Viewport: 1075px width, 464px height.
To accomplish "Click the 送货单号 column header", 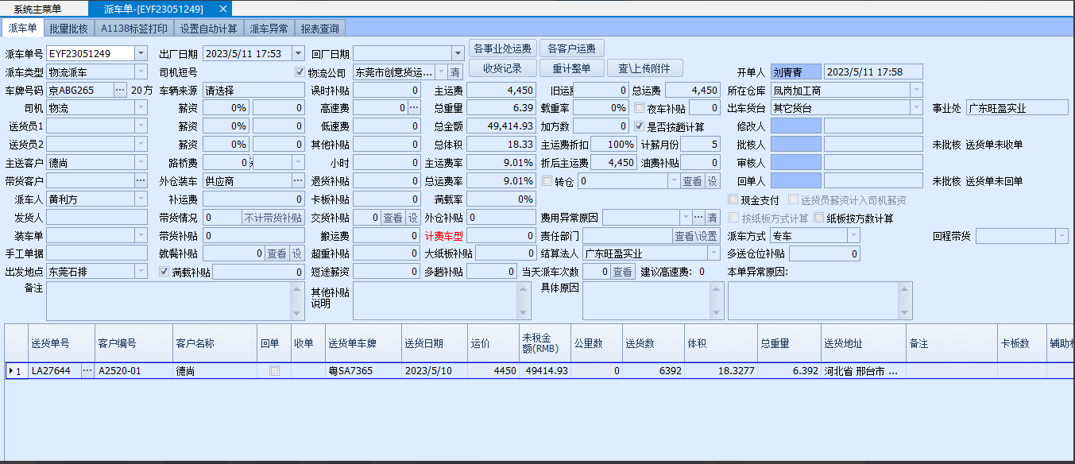I will pyautogui.click(x=61, y=343).
